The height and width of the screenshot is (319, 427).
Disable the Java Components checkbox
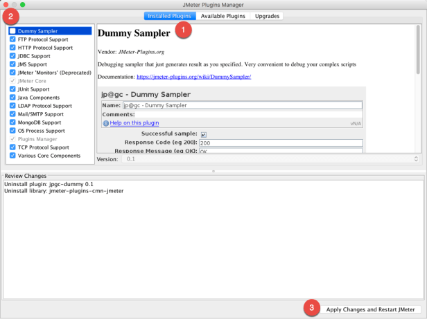[12, 98]
